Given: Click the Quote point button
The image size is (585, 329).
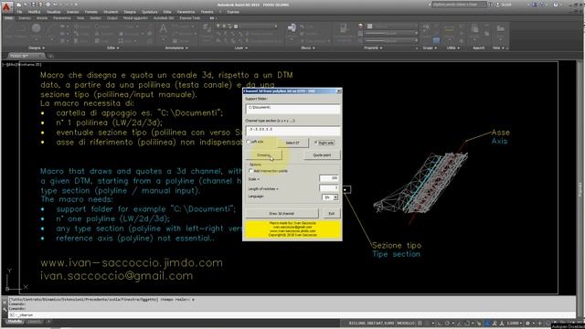Looking at the screenshot, I should [322, 154].
